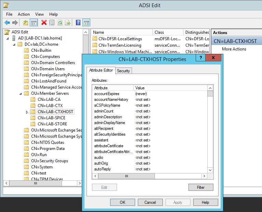Click the attribute list scroll down arrow

(210, 170)
